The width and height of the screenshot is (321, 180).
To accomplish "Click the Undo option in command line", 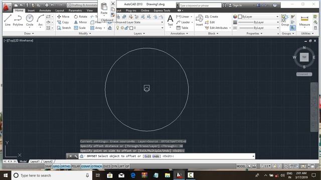I will [x=156, y=156].
